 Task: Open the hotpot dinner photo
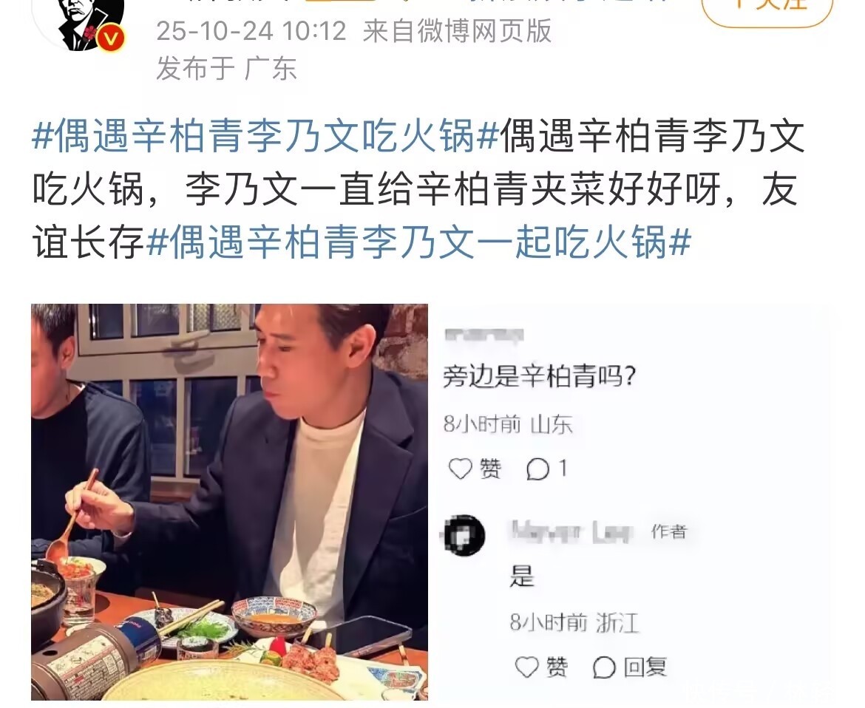pos(229,502)
